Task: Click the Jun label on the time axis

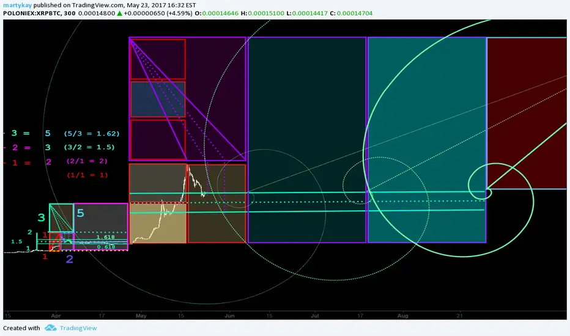Action: pos(229,316)
